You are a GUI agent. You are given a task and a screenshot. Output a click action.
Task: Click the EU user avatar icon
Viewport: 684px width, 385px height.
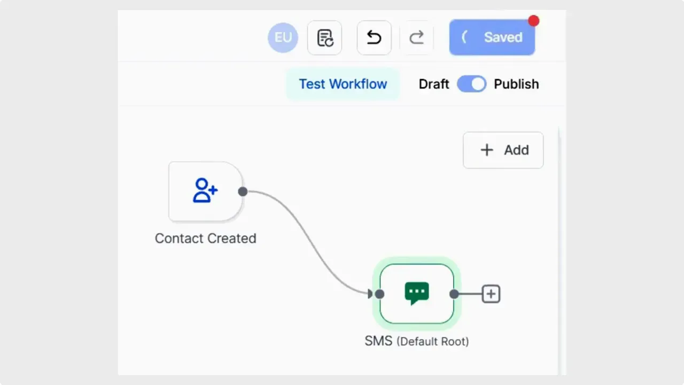[283, 37]
